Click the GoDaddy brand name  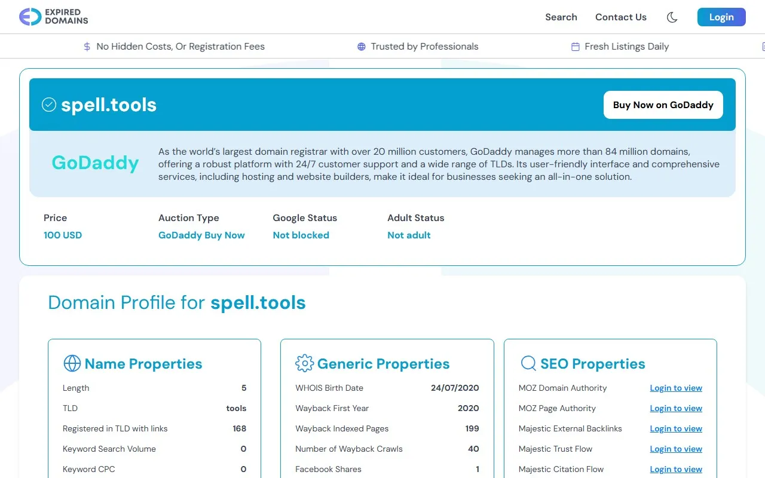(x=95, y=163)
